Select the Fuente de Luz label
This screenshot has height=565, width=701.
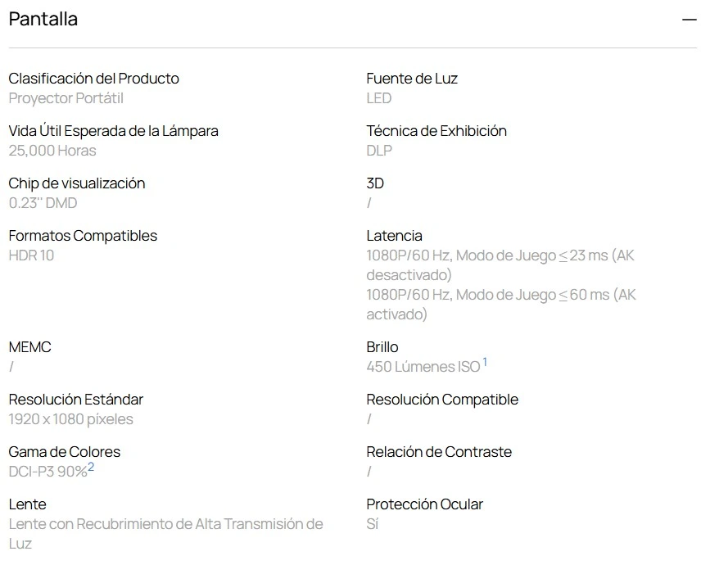pos(412,79)
